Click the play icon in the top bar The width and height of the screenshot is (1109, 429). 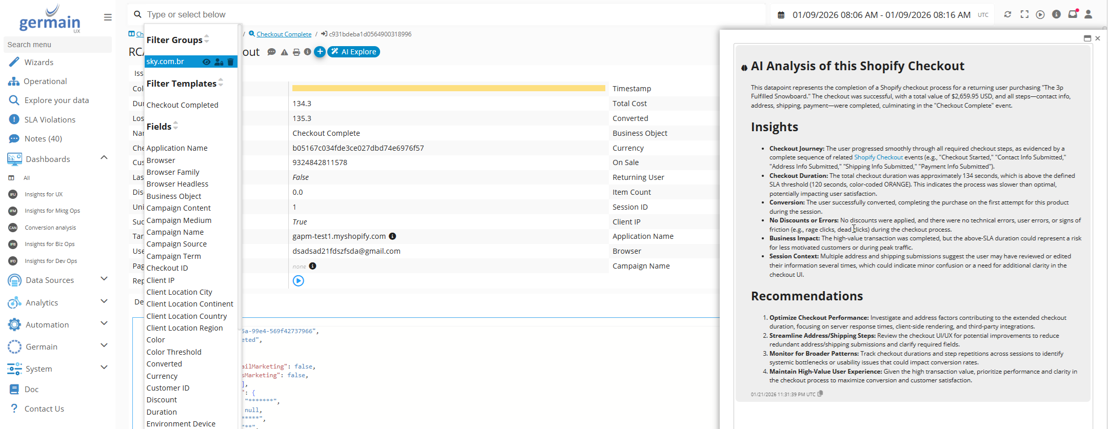(x=1040, y=14)
